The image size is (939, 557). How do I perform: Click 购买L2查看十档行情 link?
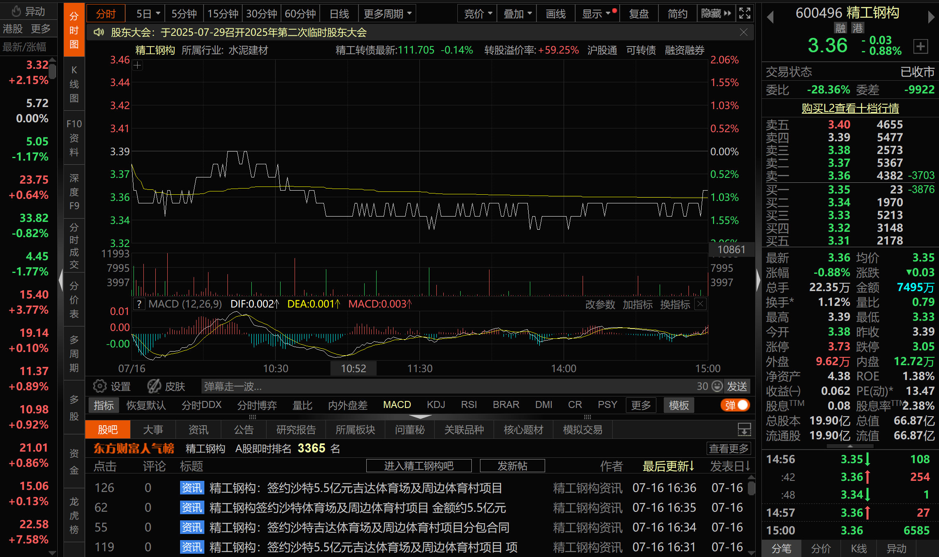(x=850, y=108)
